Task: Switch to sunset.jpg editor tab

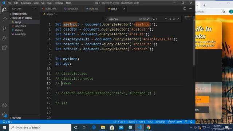Action: [72, 9]
